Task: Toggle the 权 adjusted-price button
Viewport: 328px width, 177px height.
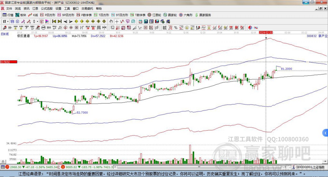Action: (42, 21)
